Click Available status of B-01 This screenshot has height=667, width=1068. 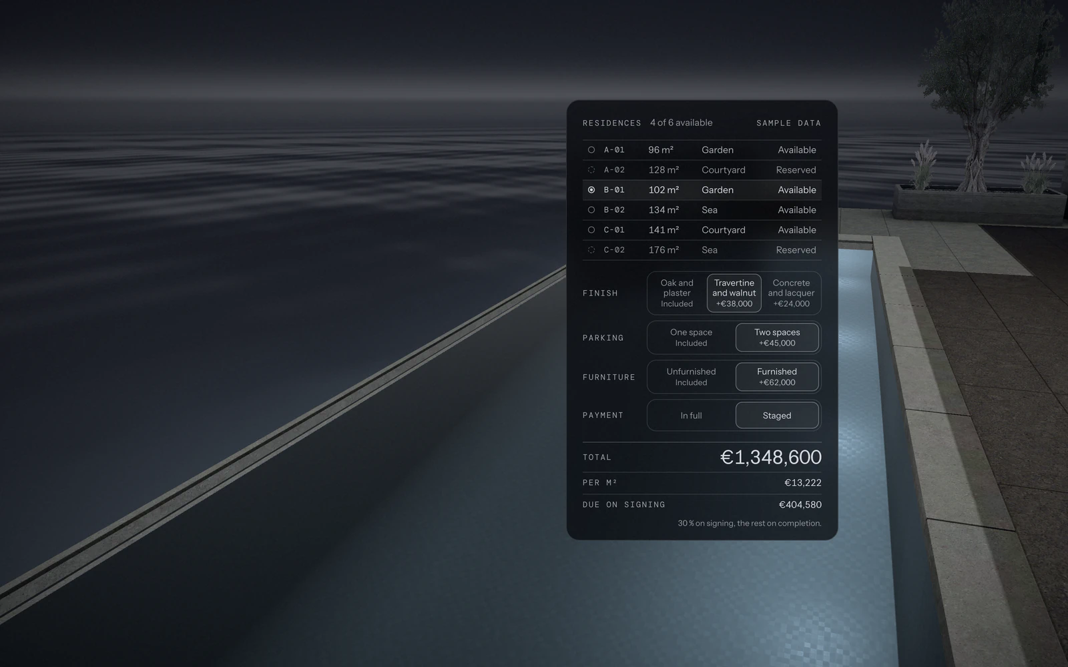[797, 190]
